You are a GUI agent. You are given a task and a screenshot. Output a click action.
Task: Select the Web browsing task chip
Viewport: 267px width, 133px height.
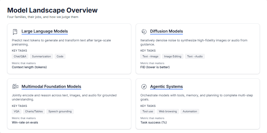pyautogui.click(x=168, y=111)
